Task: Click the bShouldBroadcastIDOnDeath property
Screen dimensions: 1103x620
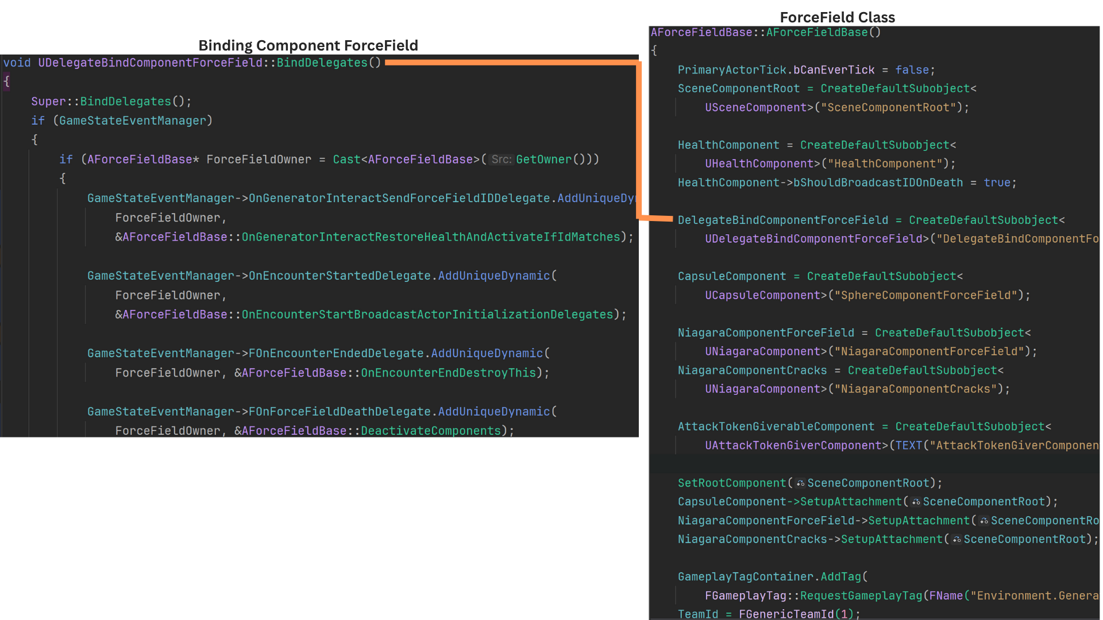Action: point(878,183)
